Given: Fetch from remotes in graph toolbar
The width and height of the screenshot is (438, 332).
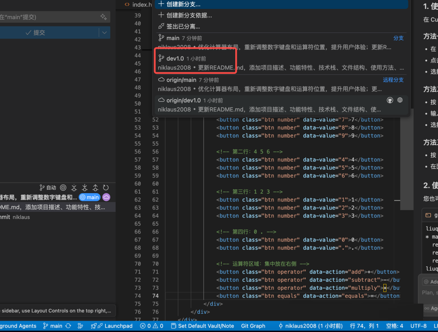Looking at the screenshot, I should click(74, 188).
